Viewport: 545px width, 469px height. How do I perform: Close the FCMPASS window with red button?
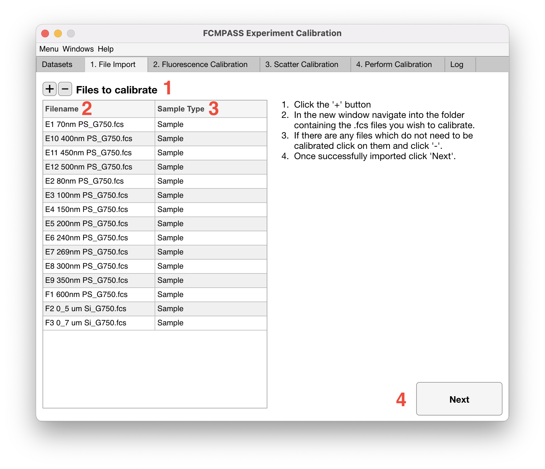pyautogui.click(x=45, y=33)
